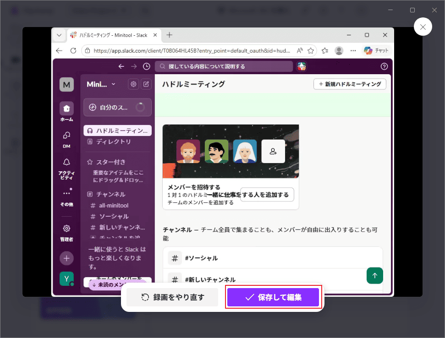
Task: Select the ハドルミーティング - Minitool - Slack tab
Action: (114, 35)
